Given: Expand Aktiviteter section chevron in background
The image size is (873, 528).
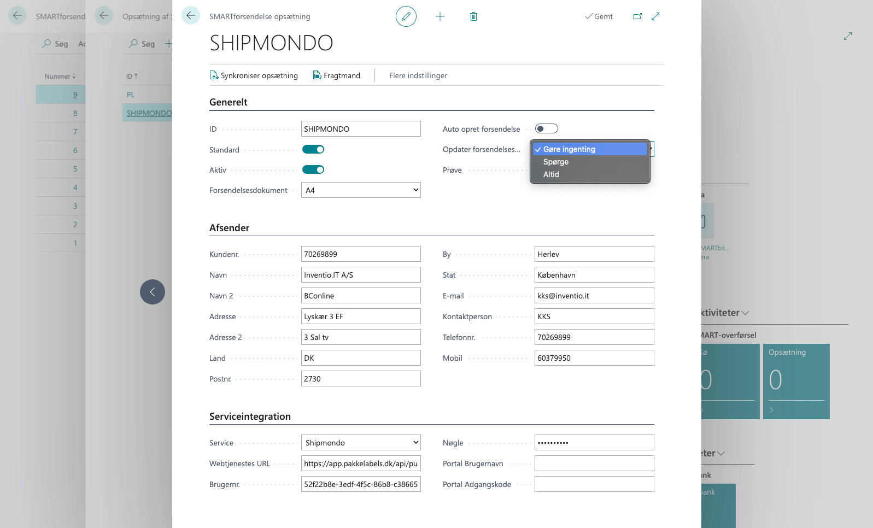Looking at the screenshot, I should pyautogui.click(x=745, y=313).
